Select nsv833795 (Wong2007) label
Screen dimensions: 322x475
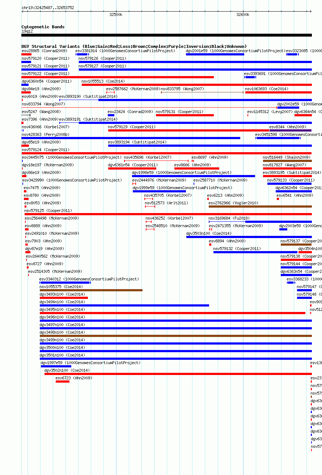coord(182,89)
